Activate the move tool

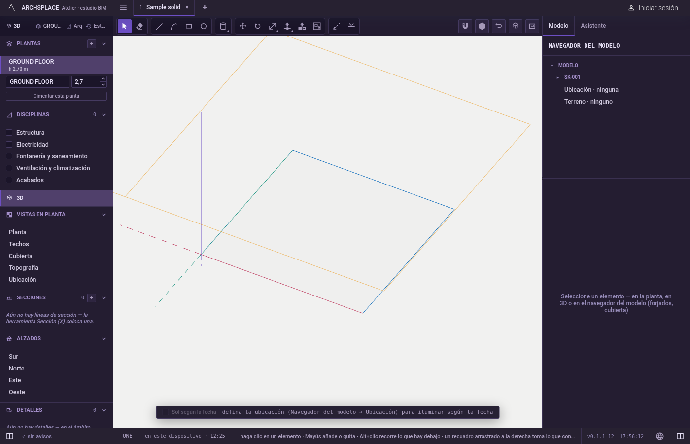click(x=243, y=26)
